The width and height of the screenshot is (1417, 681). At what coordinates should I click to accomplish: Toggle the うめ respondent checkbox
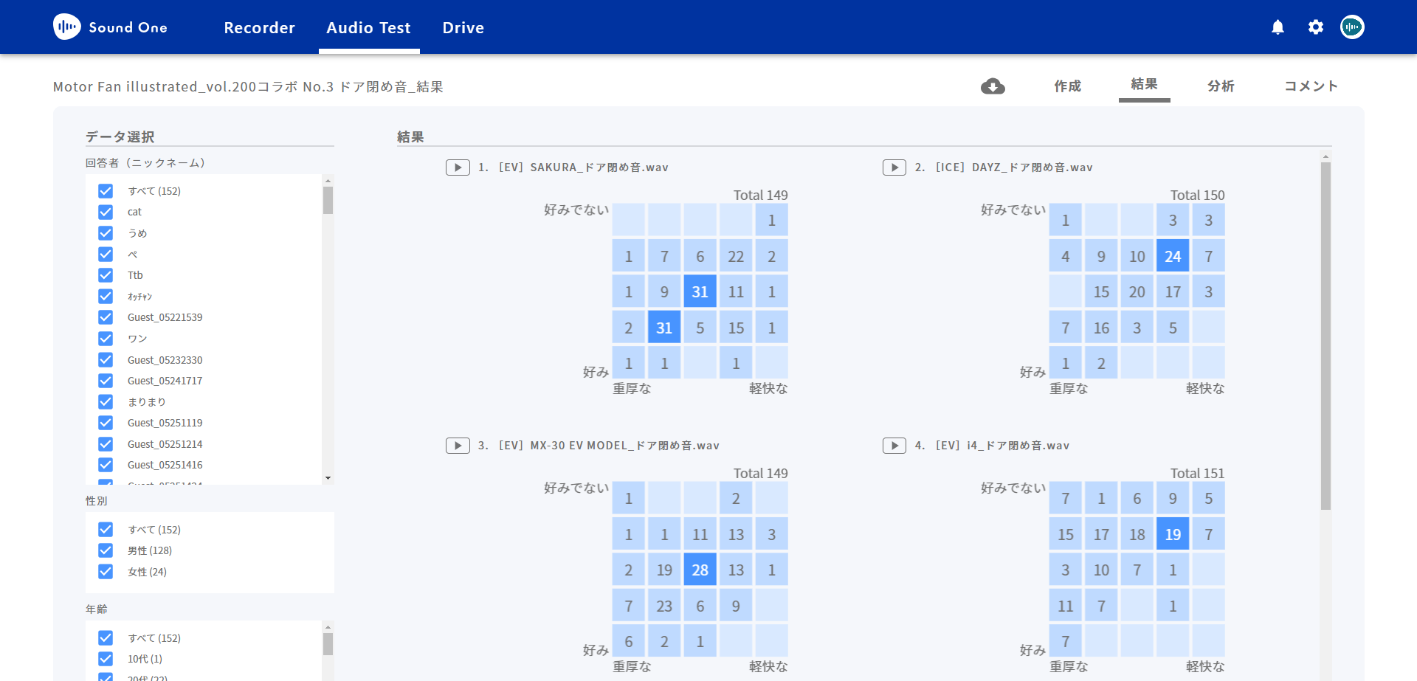(x=106, y=233)
